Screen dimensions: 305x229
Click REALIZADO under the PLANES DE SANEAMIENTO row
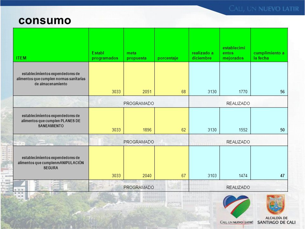pos(238,142)
